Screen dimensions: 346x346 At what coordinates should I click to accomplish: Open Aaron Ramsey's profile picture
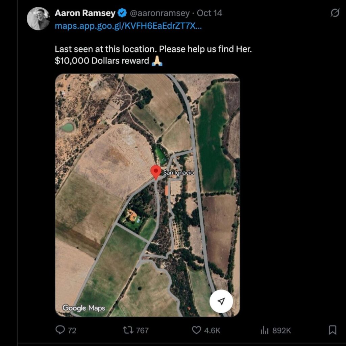click(38, 18)
